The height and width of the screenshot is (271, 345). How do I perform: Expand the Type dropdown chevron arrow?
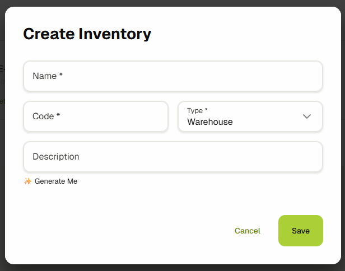point(307,116)
